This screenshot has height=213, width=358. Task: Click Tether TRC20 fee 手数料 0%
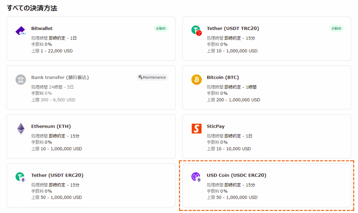[x=217, y=44]
